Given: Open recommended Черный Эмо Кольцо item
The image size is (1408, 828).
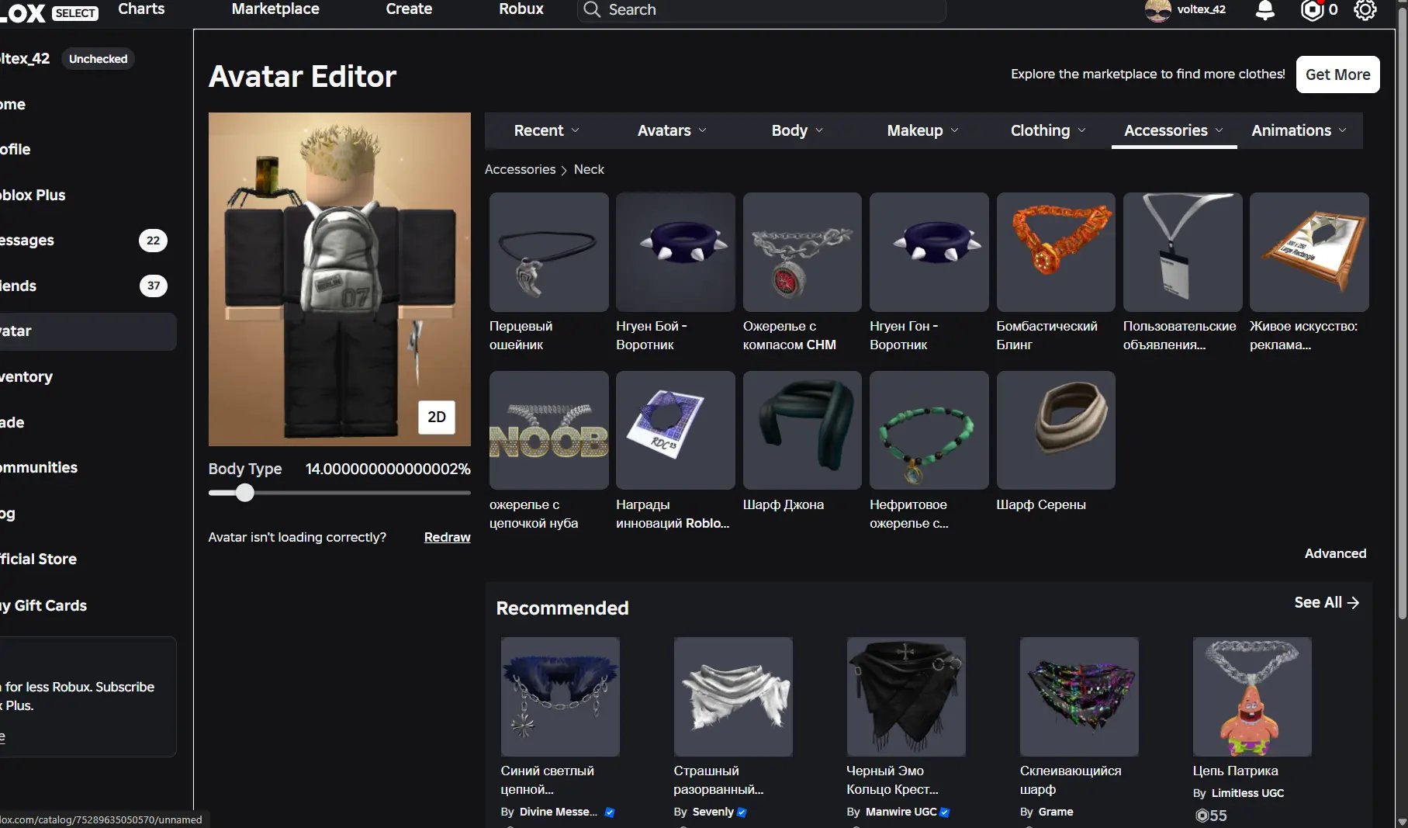Looking at the screenshot, I should (x=906, y=697).
